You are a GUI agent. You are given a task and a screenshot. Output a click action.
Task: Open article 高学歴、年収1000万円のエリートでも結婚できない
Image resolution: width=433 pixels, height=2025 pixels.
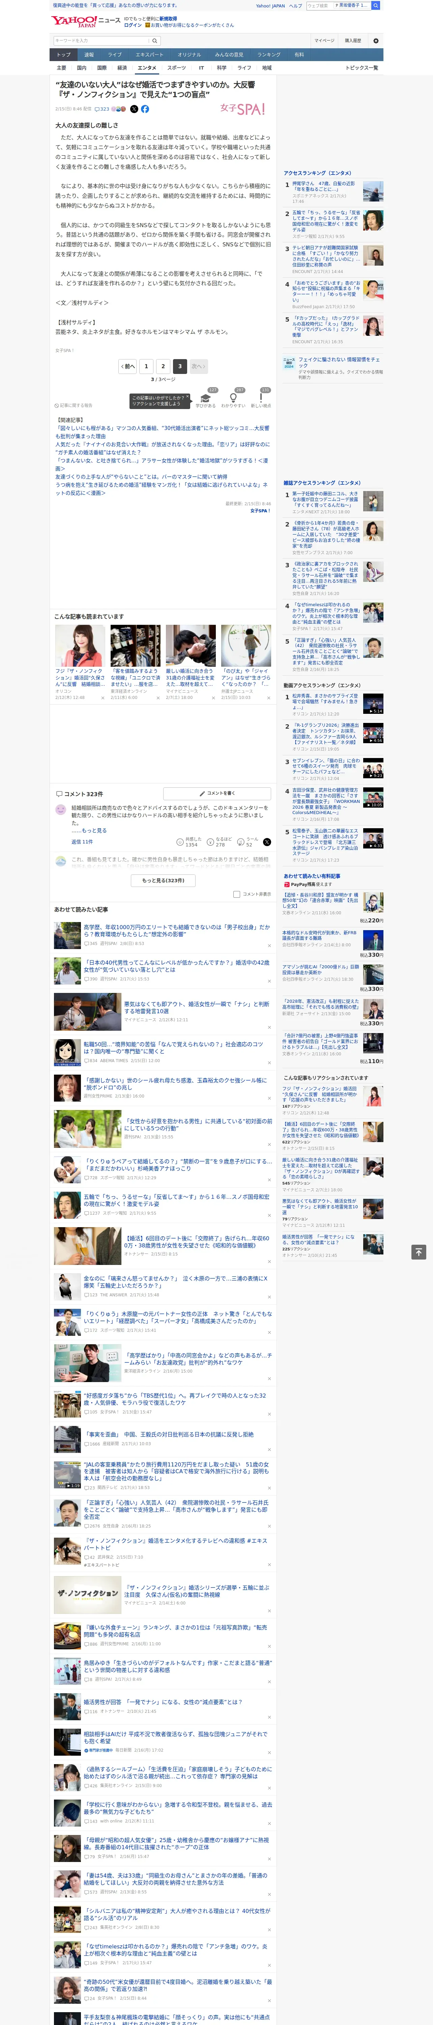coord(177,931)
